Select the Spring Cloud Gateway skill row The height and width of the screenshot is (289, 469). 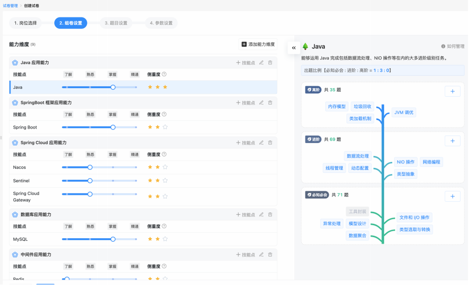143,197
